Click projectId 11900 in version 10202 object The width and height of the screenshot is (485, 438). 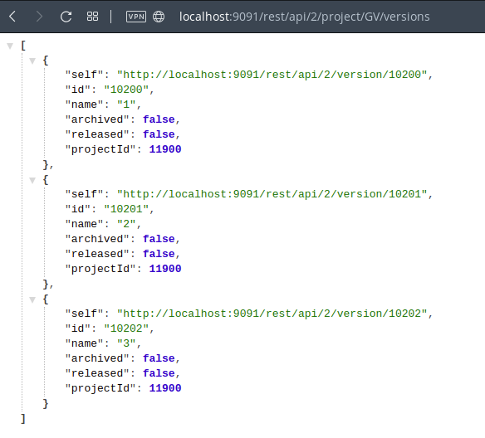165,388
